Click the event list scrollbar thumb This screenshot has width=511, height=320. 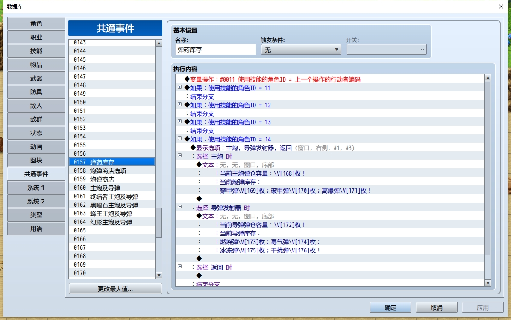click(159, 223)
